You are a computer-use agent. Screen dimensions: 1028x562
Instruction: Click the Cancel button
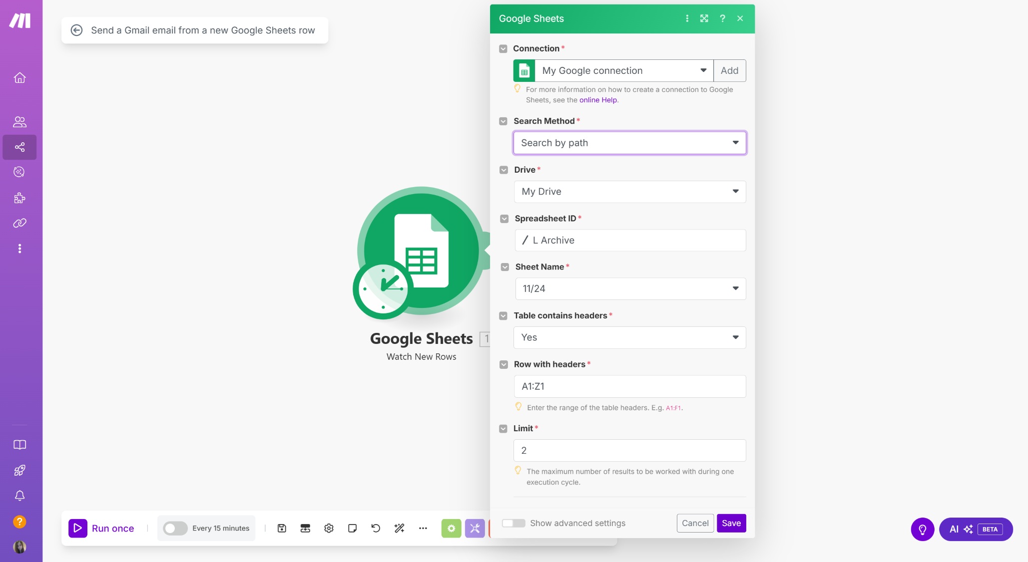tap(695, 523)
